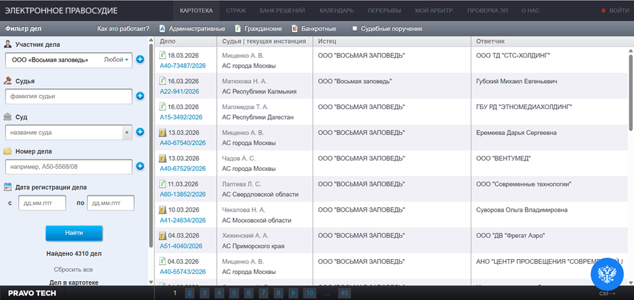Open case link A40-73487/2026
The height and width of the screenshot is (300, 634).
tap(182, 66)
